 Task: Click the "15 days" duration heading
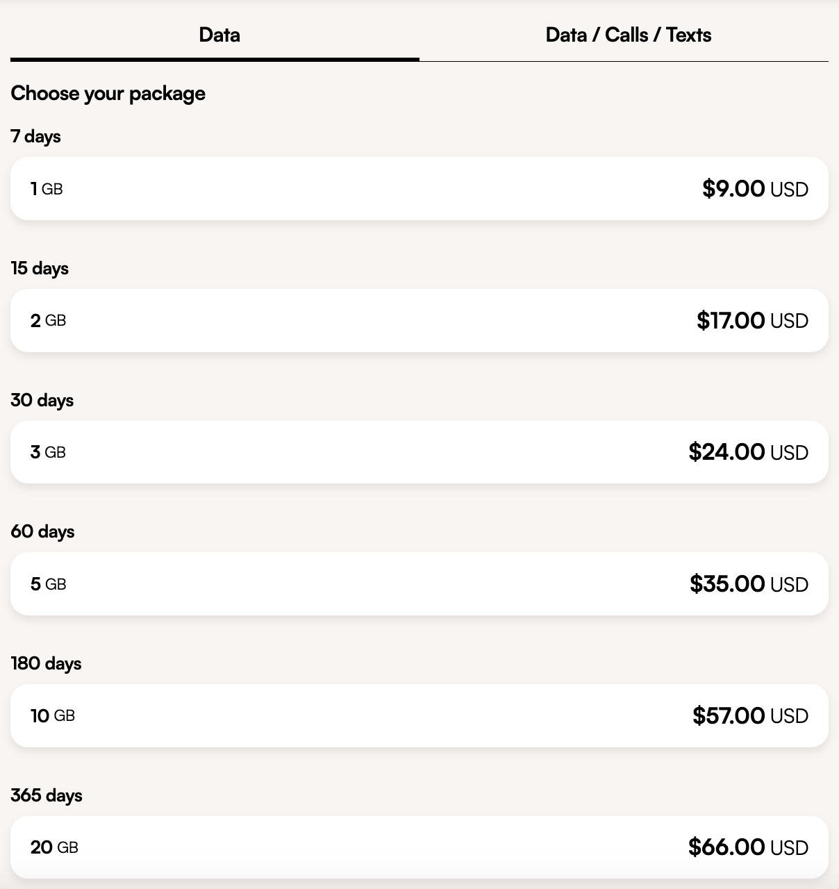click(x=40, y=268)
